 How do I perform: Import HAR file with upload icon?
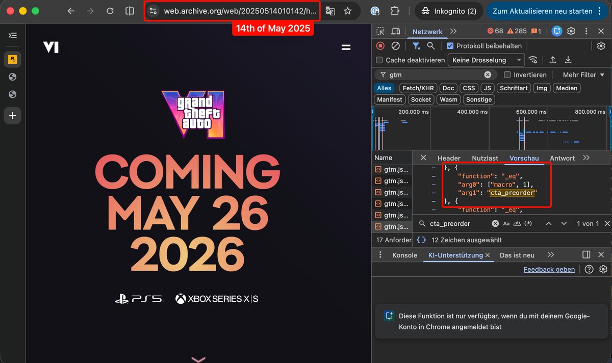[x=552, y=60]
